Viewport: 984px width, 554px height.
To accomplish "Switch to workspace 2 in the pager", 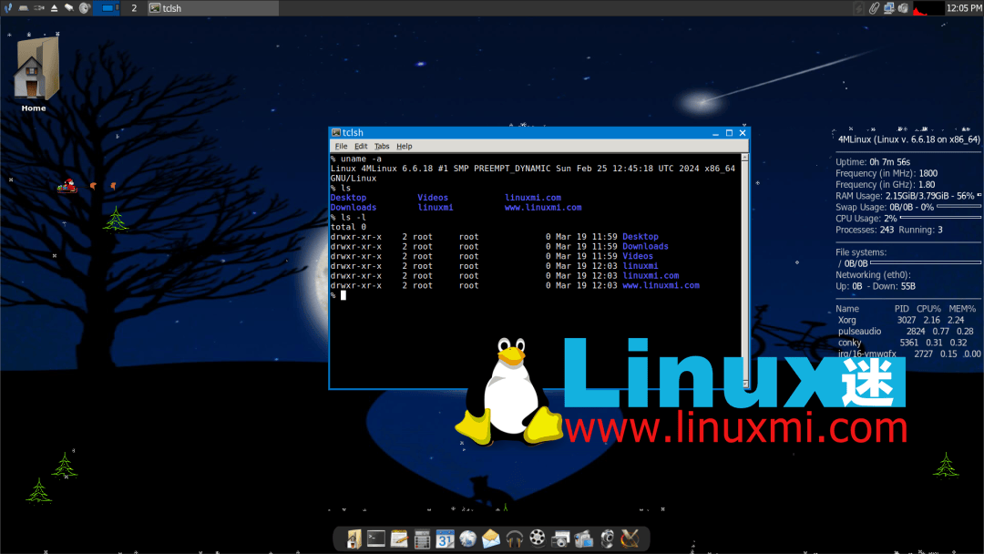I will (x=133, y=8).
